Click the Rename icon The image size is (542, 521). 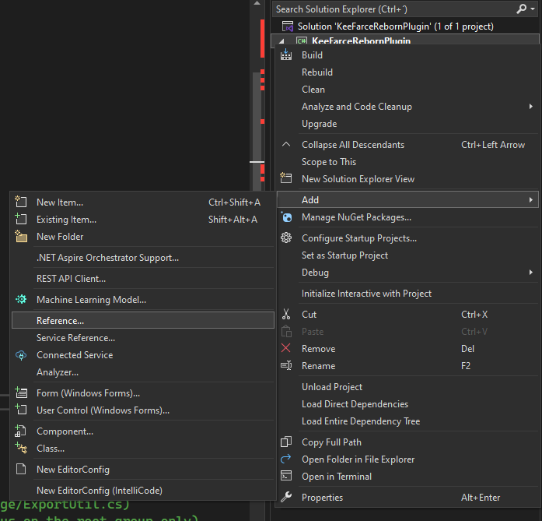point(286,365)
